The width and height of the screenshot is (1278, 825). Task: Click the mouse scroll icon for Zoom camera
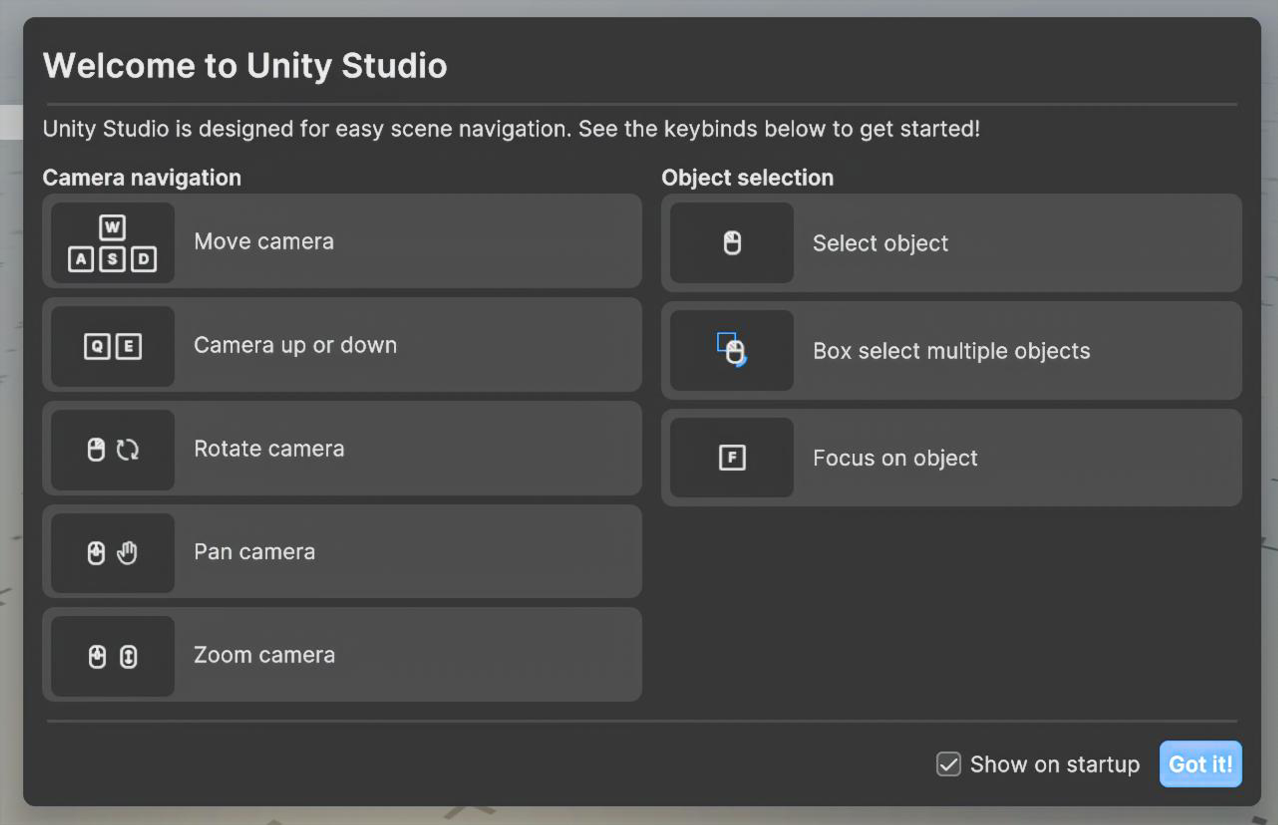coord(113,656)
